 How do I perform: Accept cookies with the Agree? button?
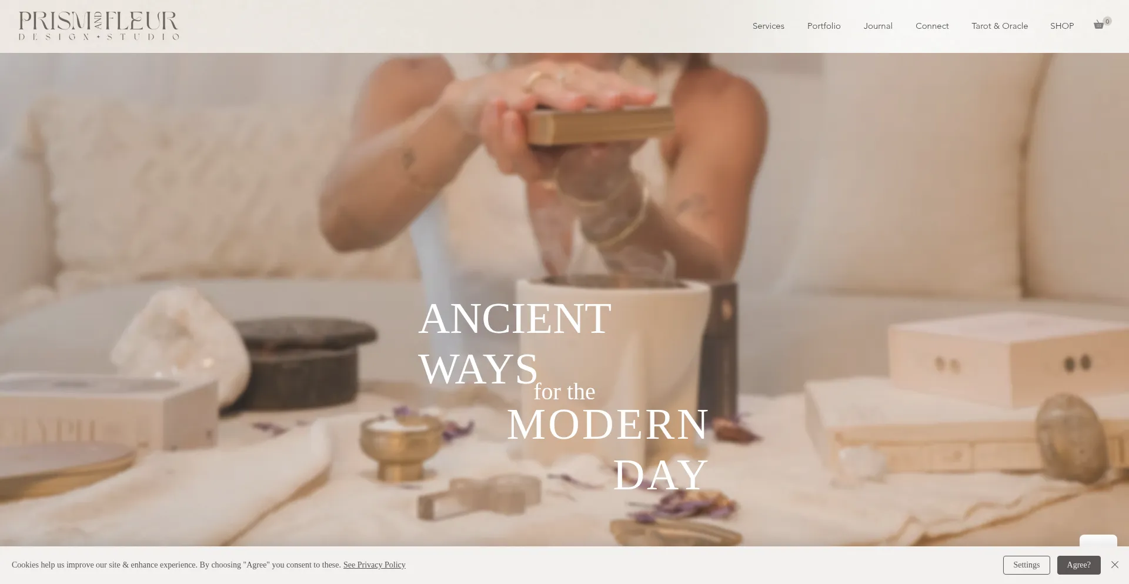[x=1078, y=565]
